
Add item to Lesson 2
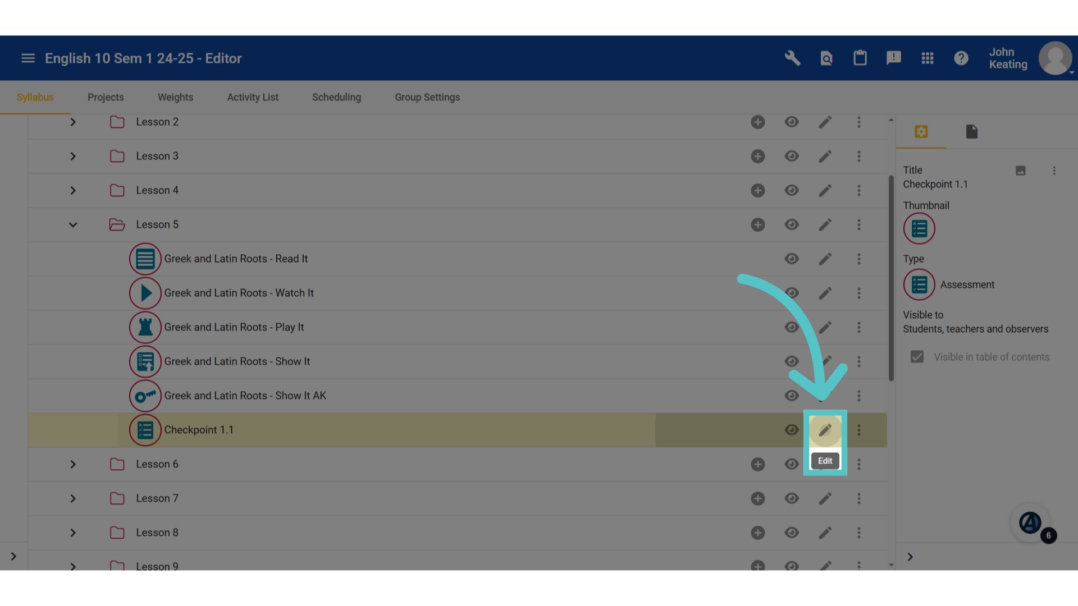[x=758, y=122]
